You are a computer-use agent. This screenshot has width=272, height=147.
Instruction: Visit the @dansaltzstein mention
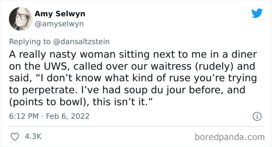pyautogui.click(x=81, y=42)
